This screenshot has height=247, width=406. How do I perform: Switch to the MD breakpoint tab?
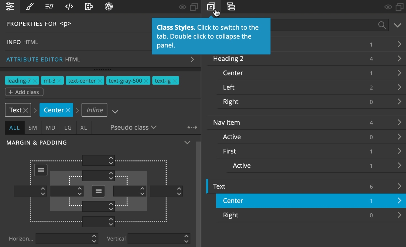point(50,128)
